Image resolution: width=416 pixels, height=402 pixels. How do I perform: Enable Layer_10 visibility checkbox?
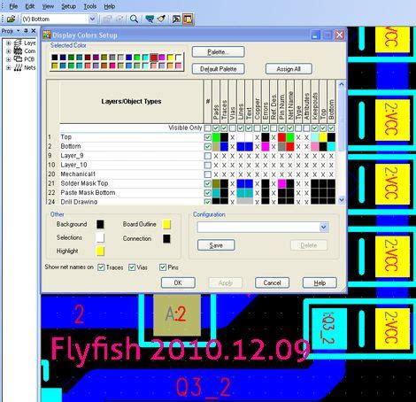(x=208, y=165)
